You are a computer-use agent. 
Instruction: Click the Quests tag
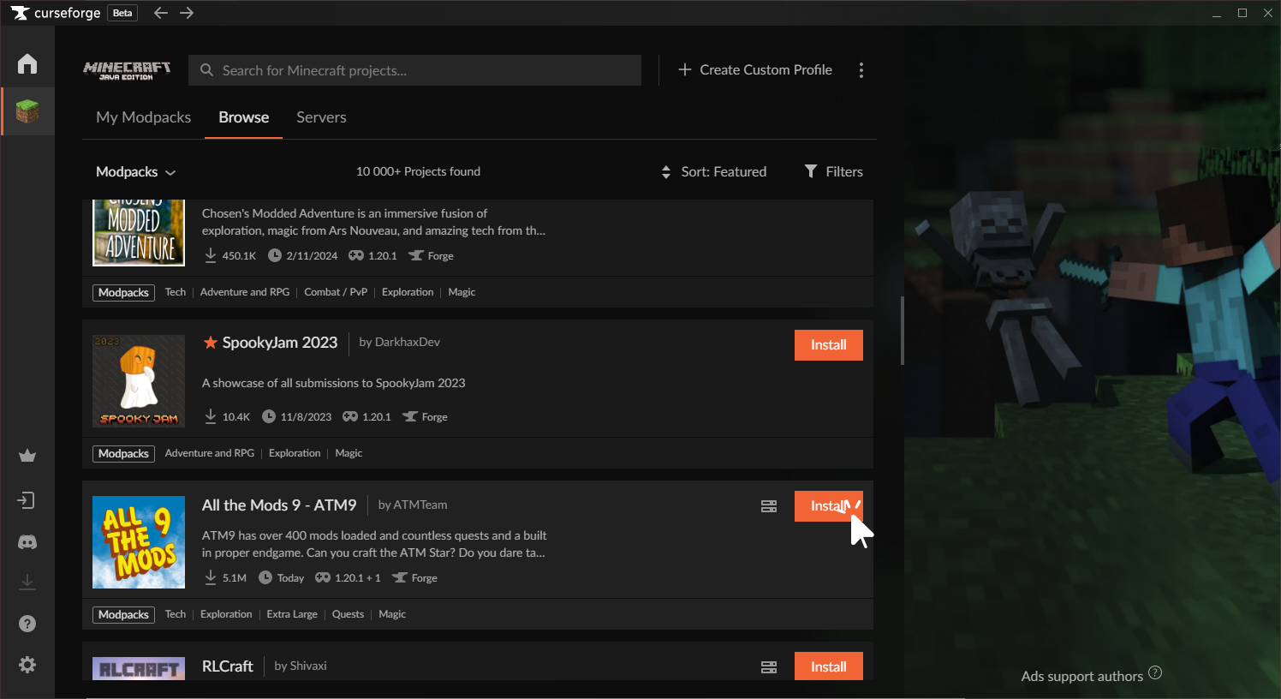point(348,614)
